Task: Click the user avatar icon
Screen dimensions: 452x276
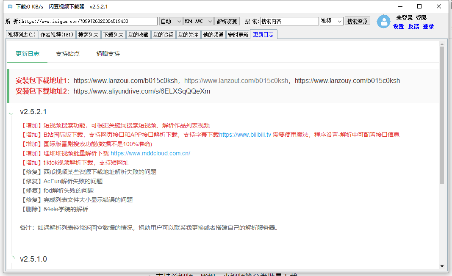Action: tap(383, 22)
